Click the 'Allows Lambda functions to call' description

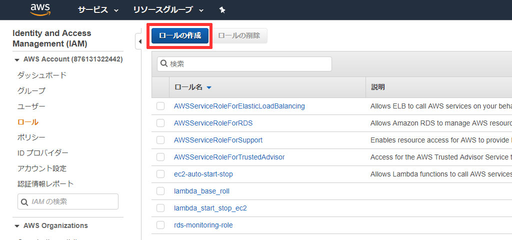[441, 174]
